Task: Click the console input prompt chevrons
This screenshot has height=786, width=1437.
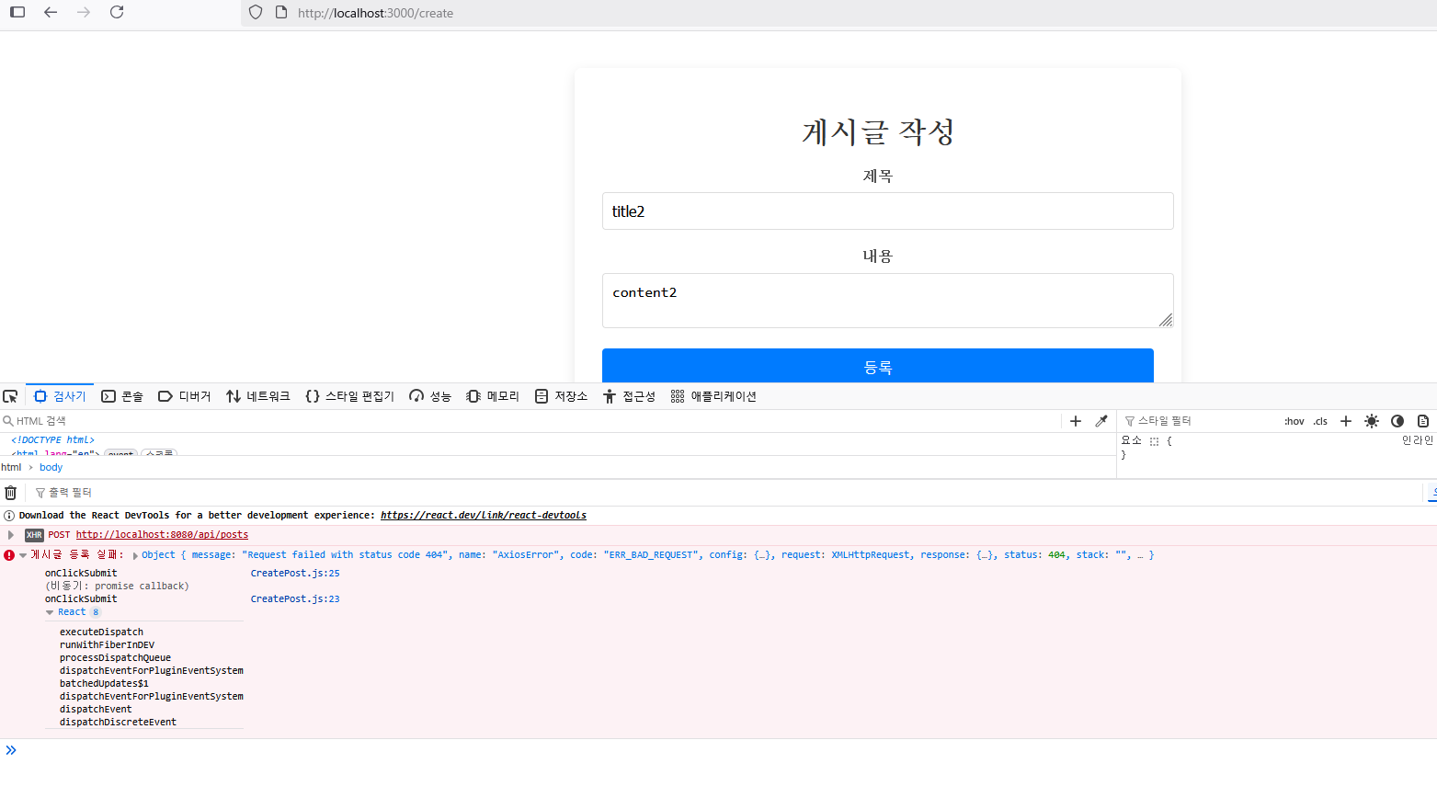Action: (x=11, y=750)
